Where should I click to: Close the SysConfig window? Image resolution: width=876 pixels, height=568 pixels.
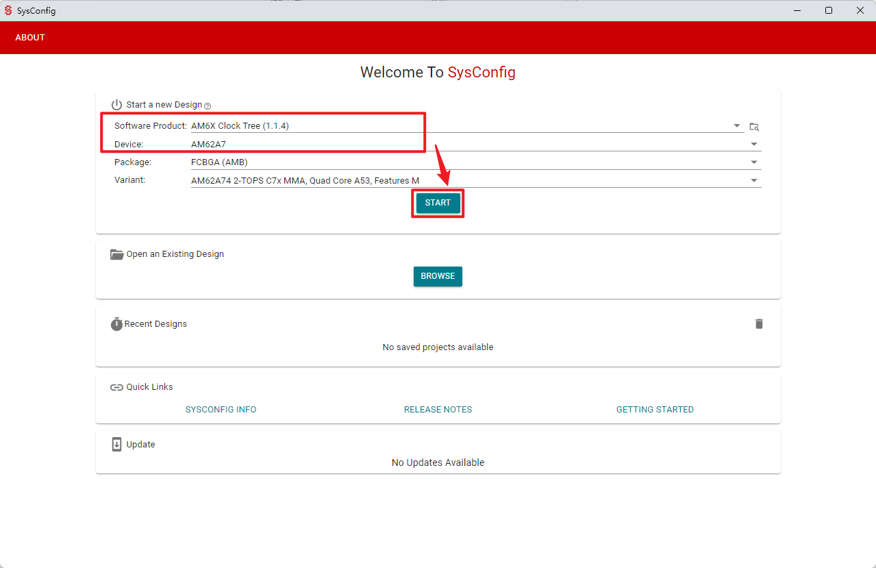[860, 10]
